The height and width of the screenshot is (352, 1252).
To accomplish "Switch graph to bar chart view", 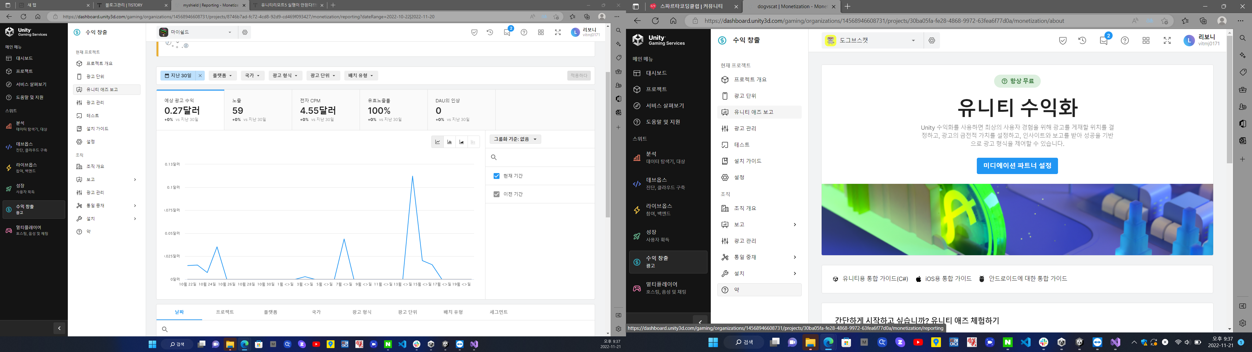I will click(x=450, y=142).
